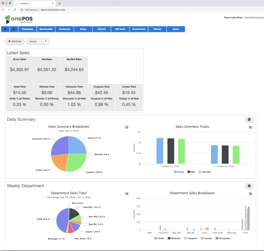Screen dimensions: 264x251
Task: Open the Sales Summary Breakdown chart menu
Action: pyautogui.click(x=127, y=127)
